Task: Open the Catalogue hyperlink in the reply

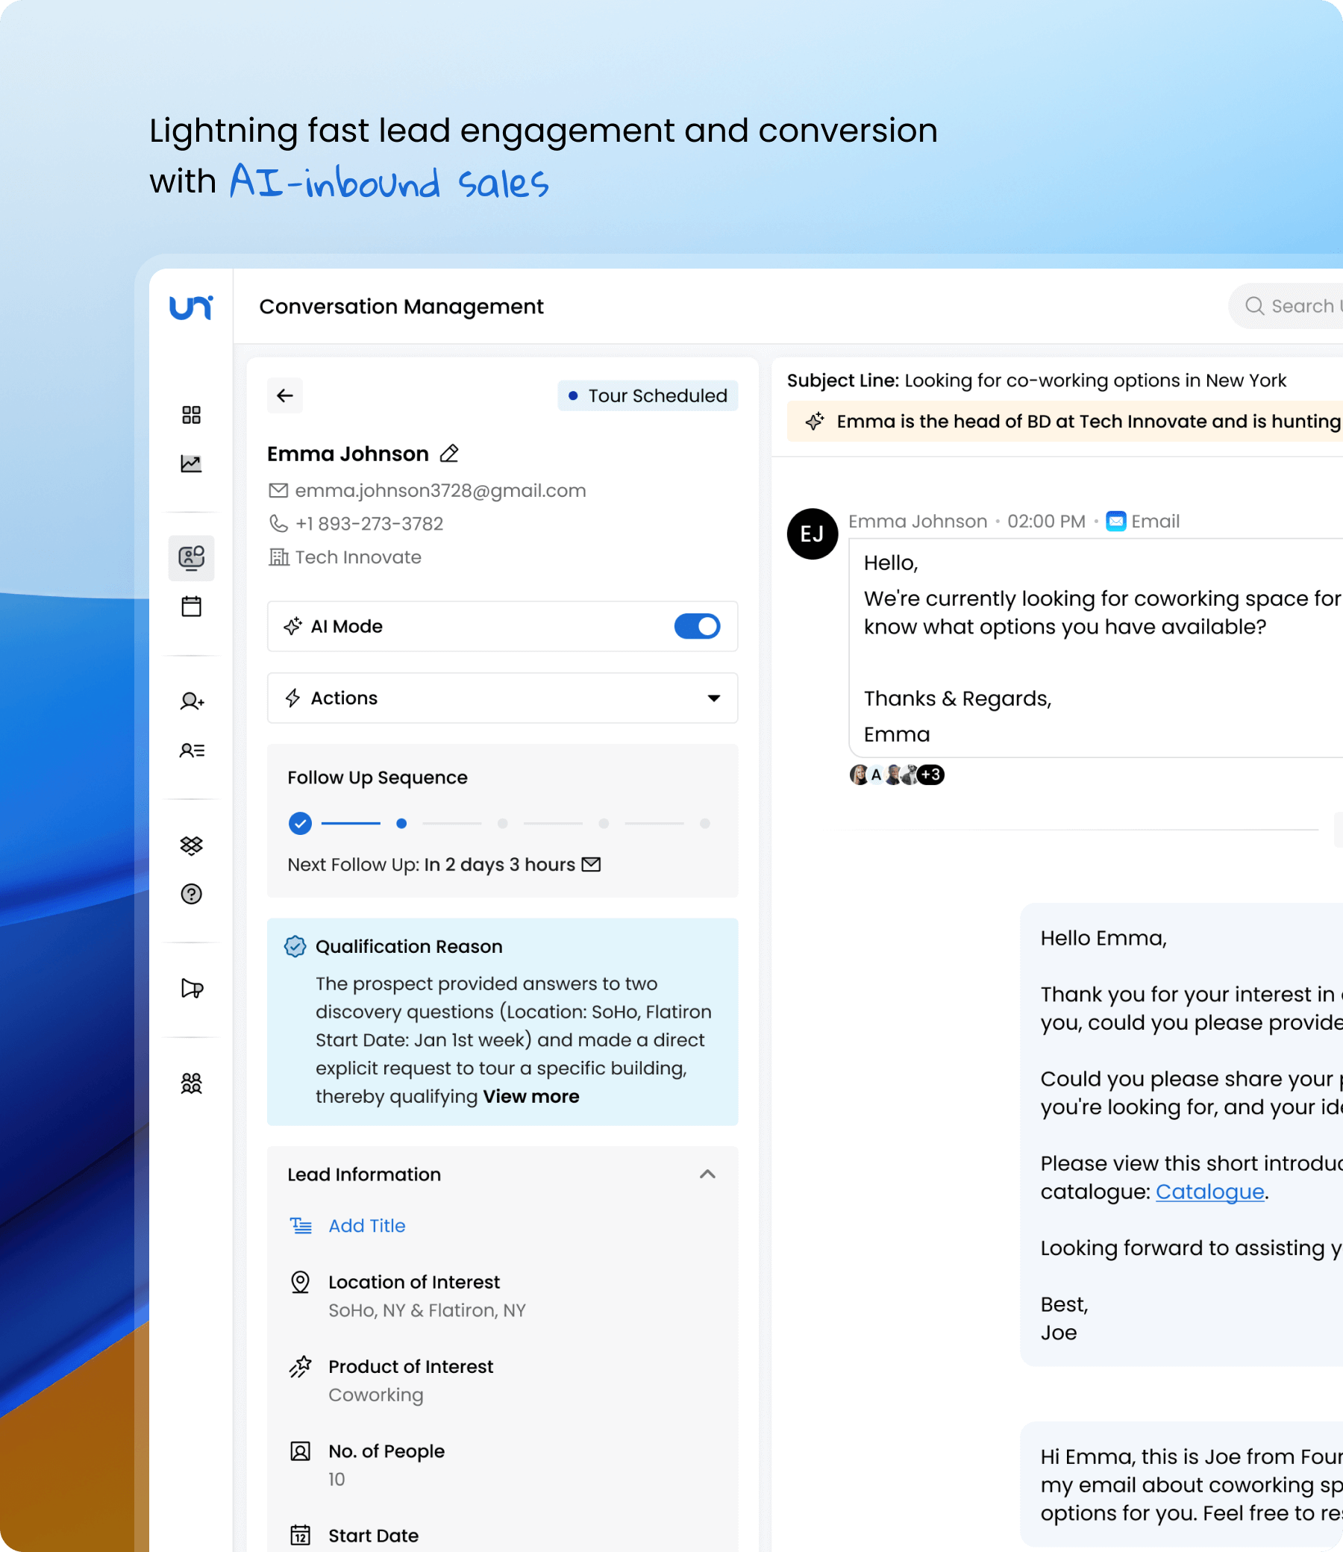Action: [x=1209, y=1192]
